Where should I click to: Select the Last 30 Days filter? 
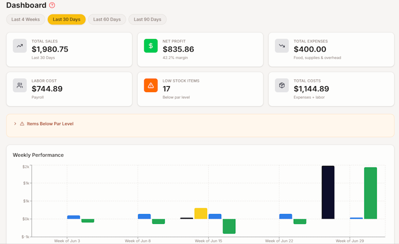(67, 20)
